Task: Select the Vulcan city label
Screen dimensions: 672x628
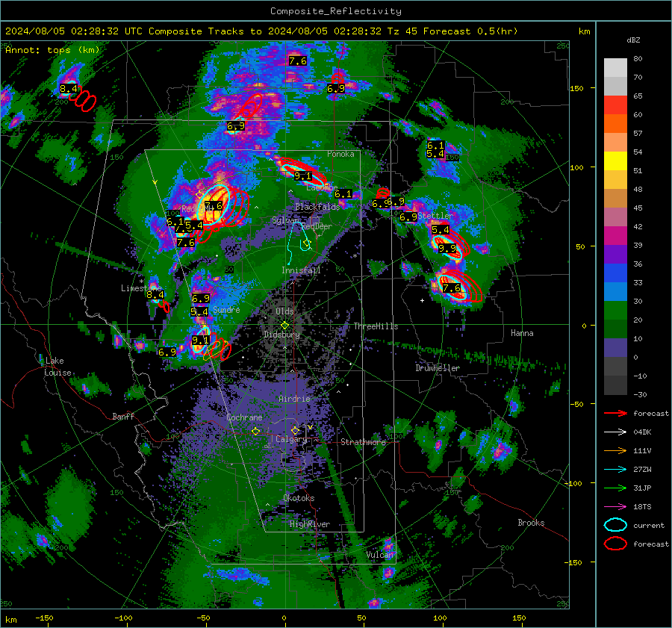Action: click(380, 555)
